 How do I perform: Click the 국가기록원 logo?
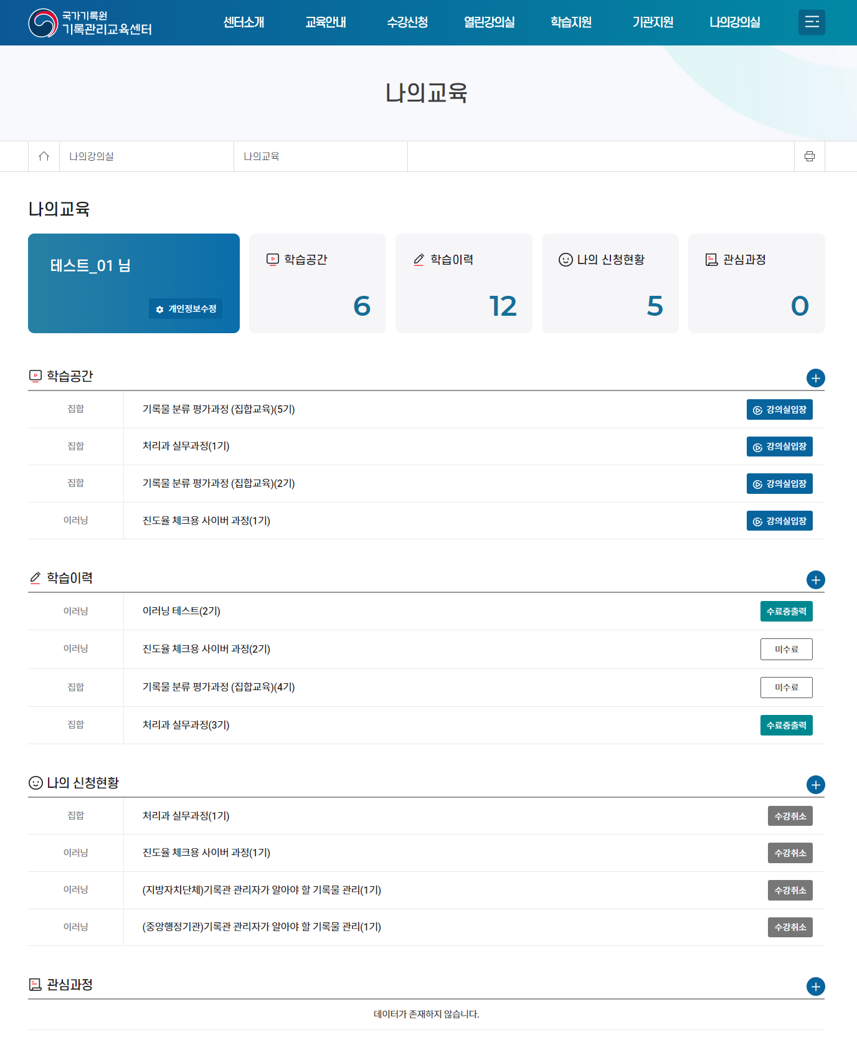click(x=90, y=22)
